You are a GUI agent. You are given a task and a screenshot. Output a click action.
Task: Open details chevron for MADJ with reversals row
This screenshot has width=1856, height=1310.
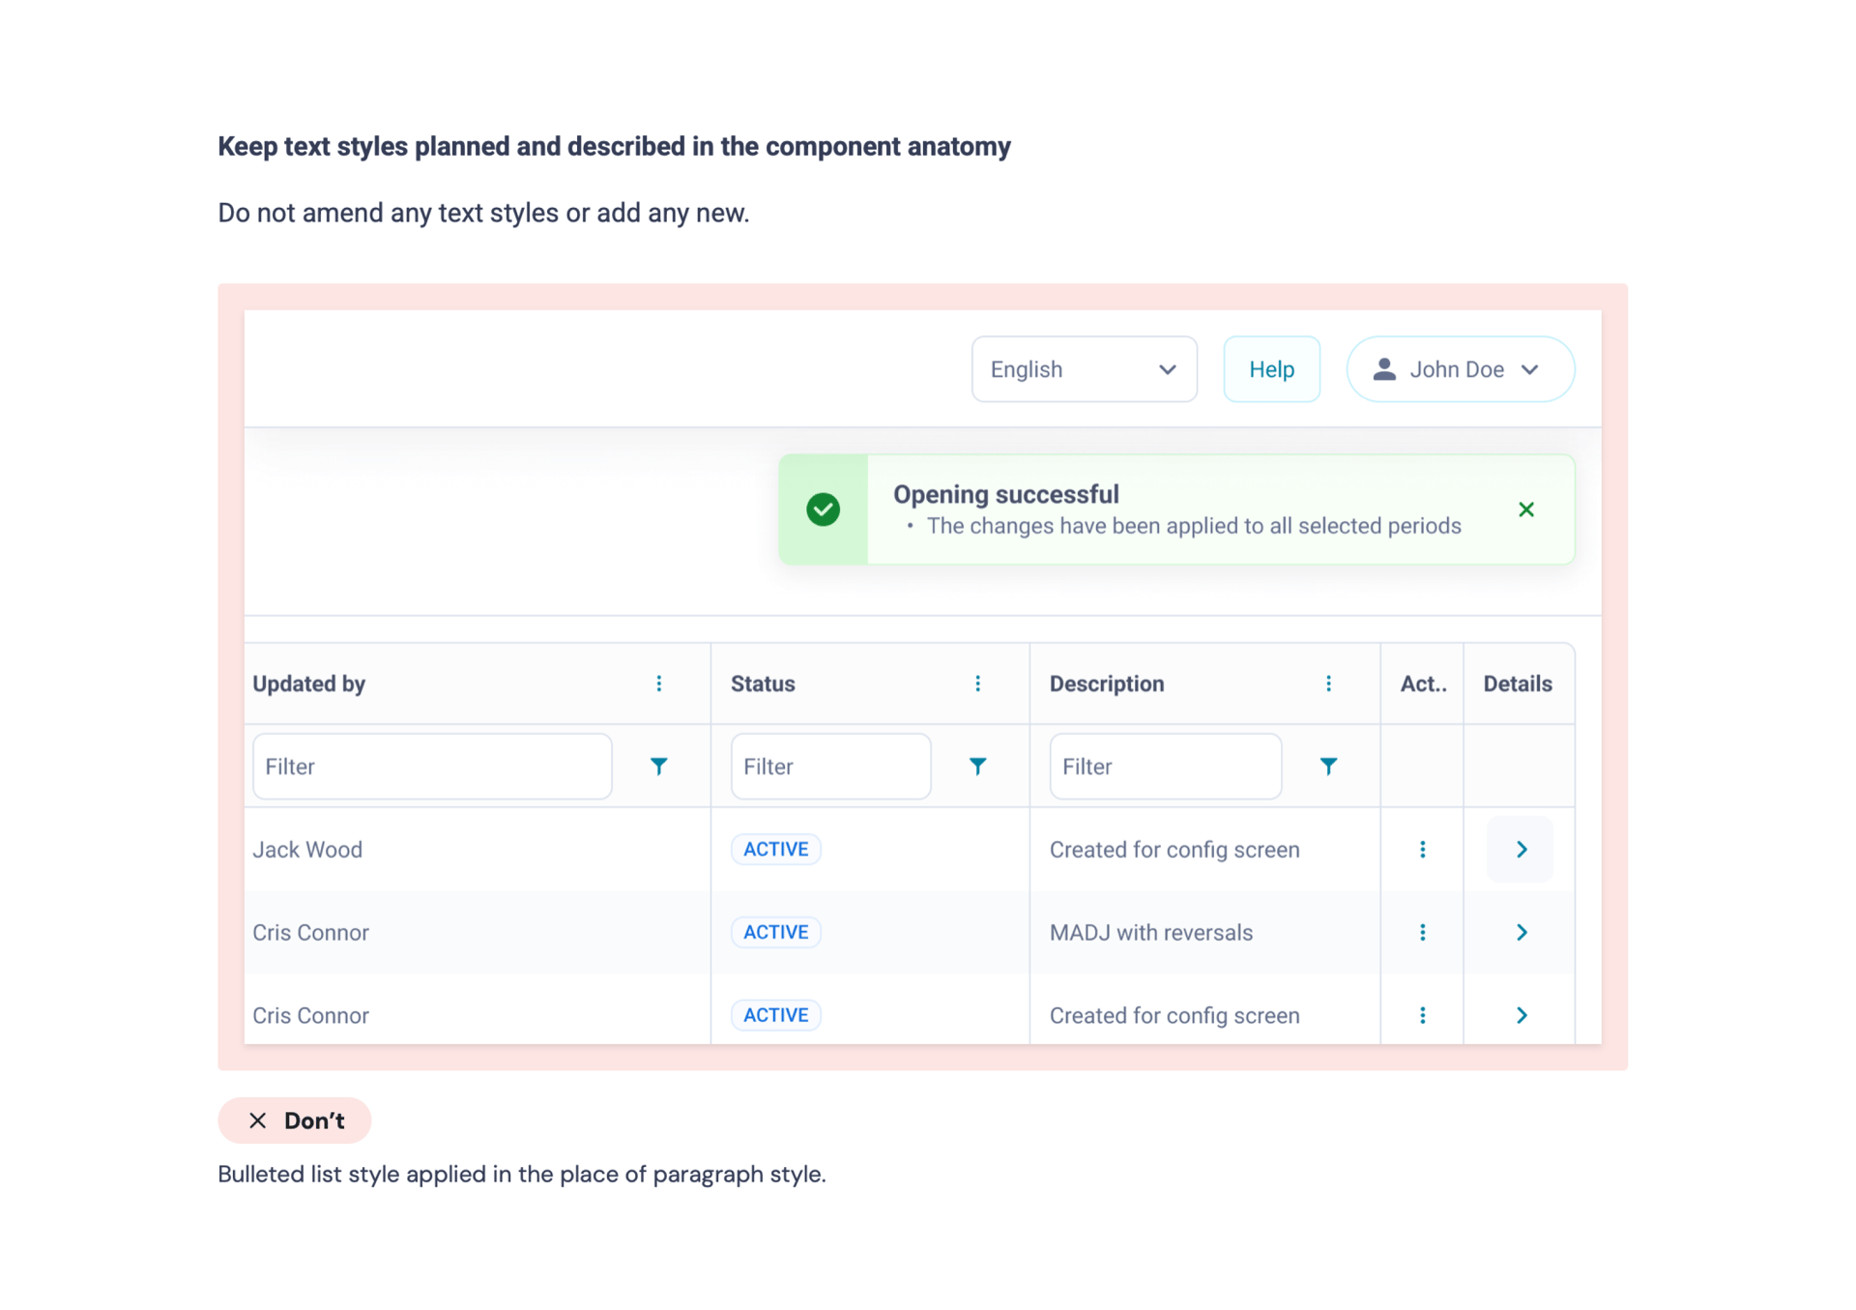point(1521,932)
